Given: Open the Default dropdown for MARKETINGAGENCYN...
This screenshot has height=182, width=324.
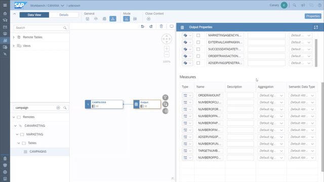Looking at the screenshot, I should coord(301,35).
